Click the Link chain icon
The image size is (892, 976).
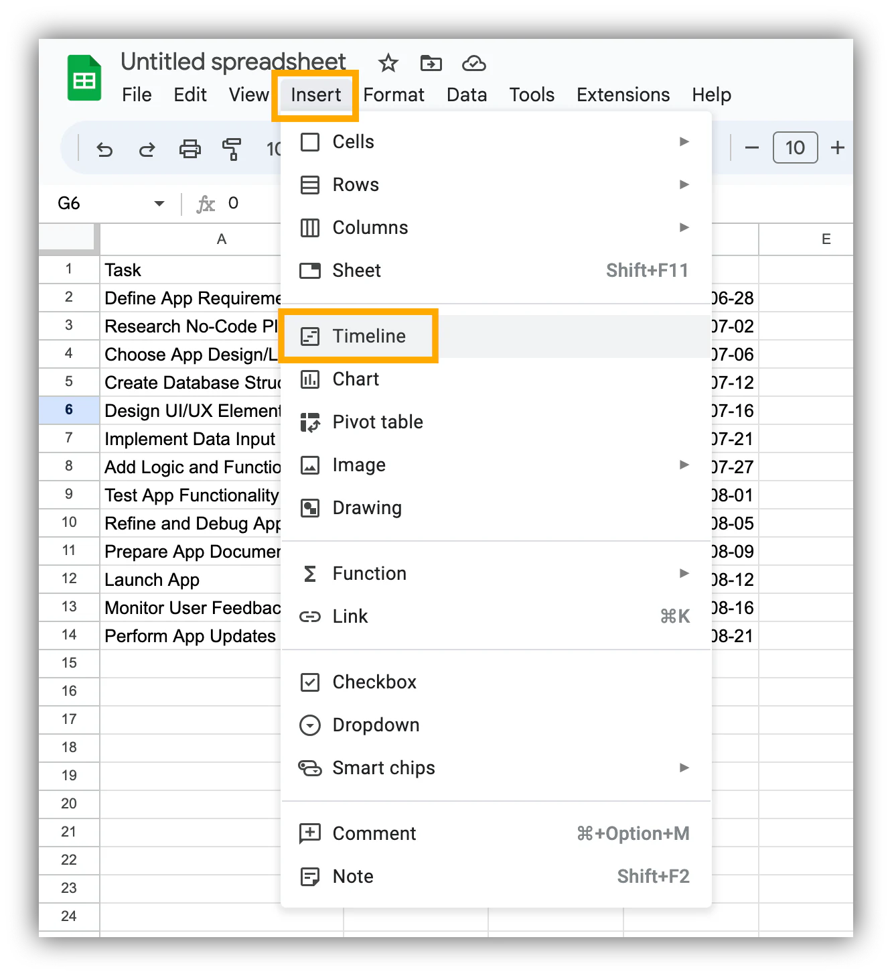[x=310, y=617]
